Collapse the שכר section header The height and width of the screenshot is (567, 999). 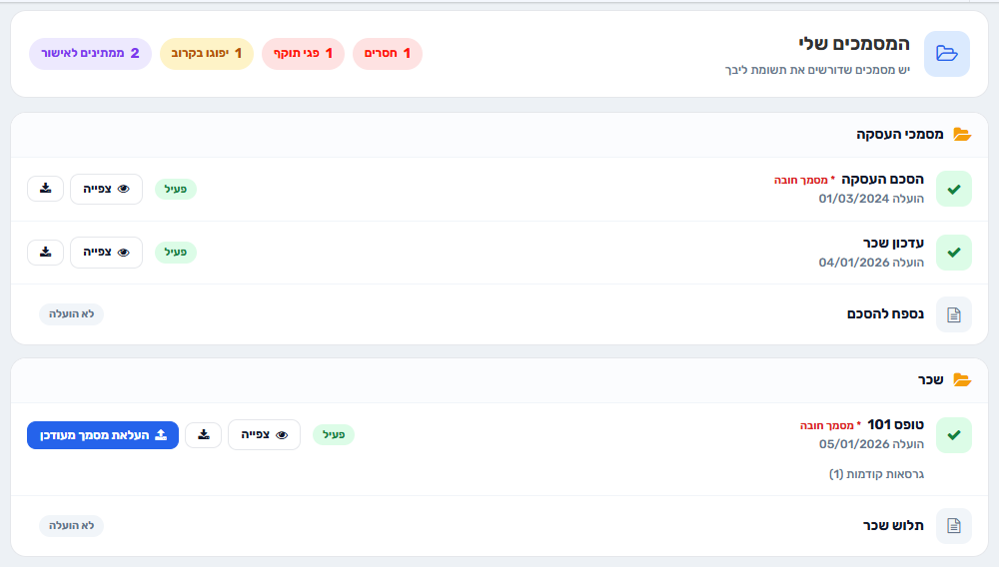coord(499,380)
